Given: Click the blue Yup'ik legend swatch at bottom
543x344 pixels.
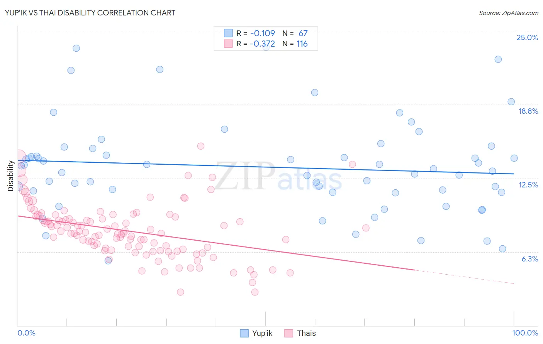Looking at the screenshot, I should (x=244, y=333).
